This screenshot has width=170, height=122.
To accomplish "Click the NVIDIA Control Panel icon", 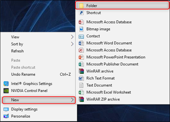I will tap(6, 91).
